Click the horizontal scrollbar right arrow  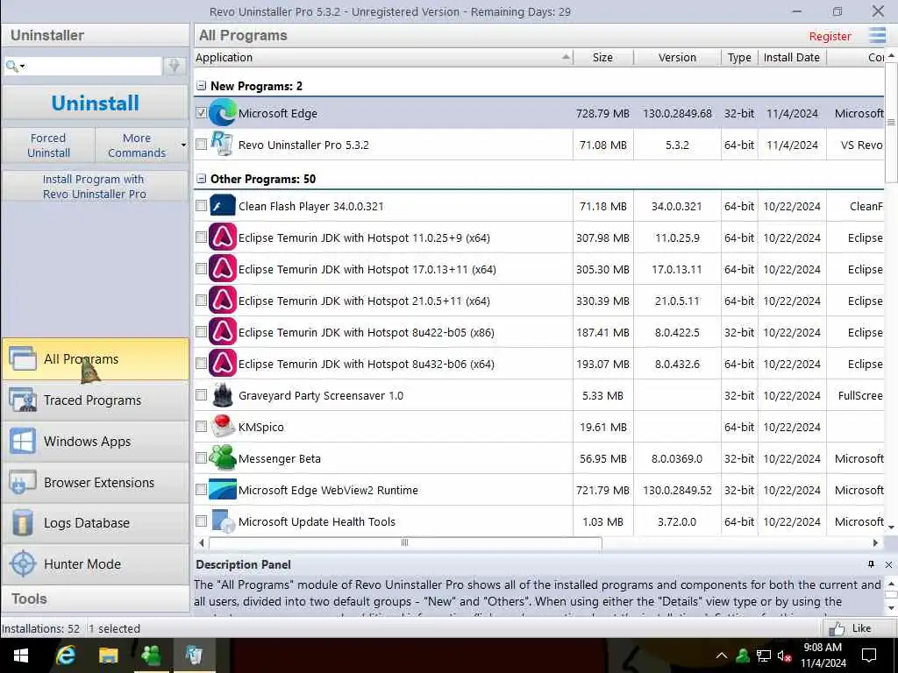tap(875, 542)
